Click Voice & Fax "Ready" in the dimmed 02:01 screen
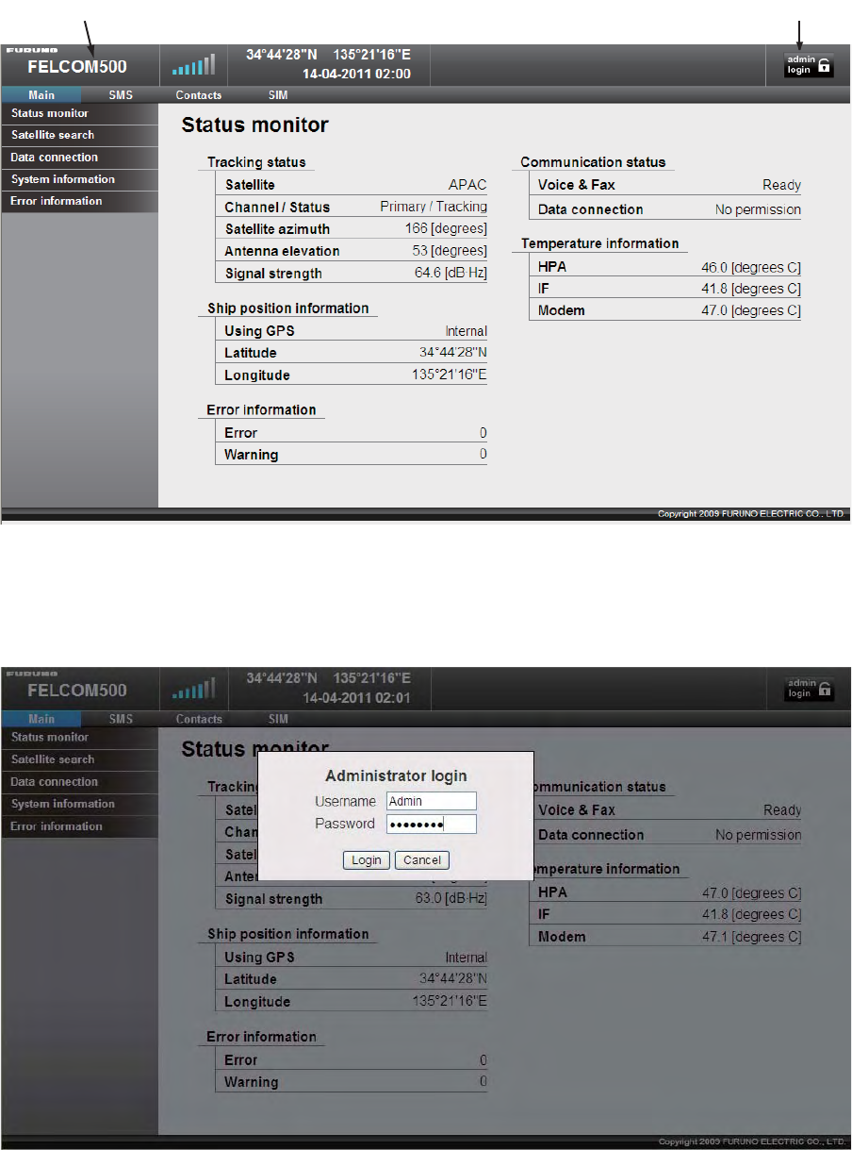The width and height of the screenshot is (852, 1150). pos(782,810)
